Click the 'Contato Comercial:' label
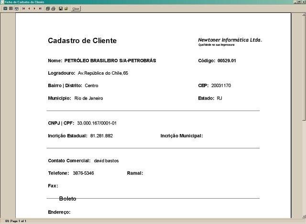This screenshot has width=306, height=224. (69, 161)
